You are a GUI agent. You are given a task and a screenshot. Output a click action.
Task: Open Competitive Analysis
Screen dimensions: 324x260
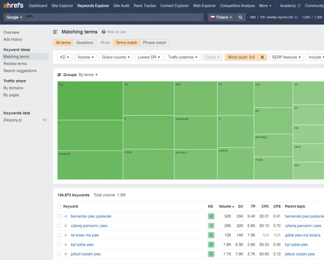coord(238,6)
